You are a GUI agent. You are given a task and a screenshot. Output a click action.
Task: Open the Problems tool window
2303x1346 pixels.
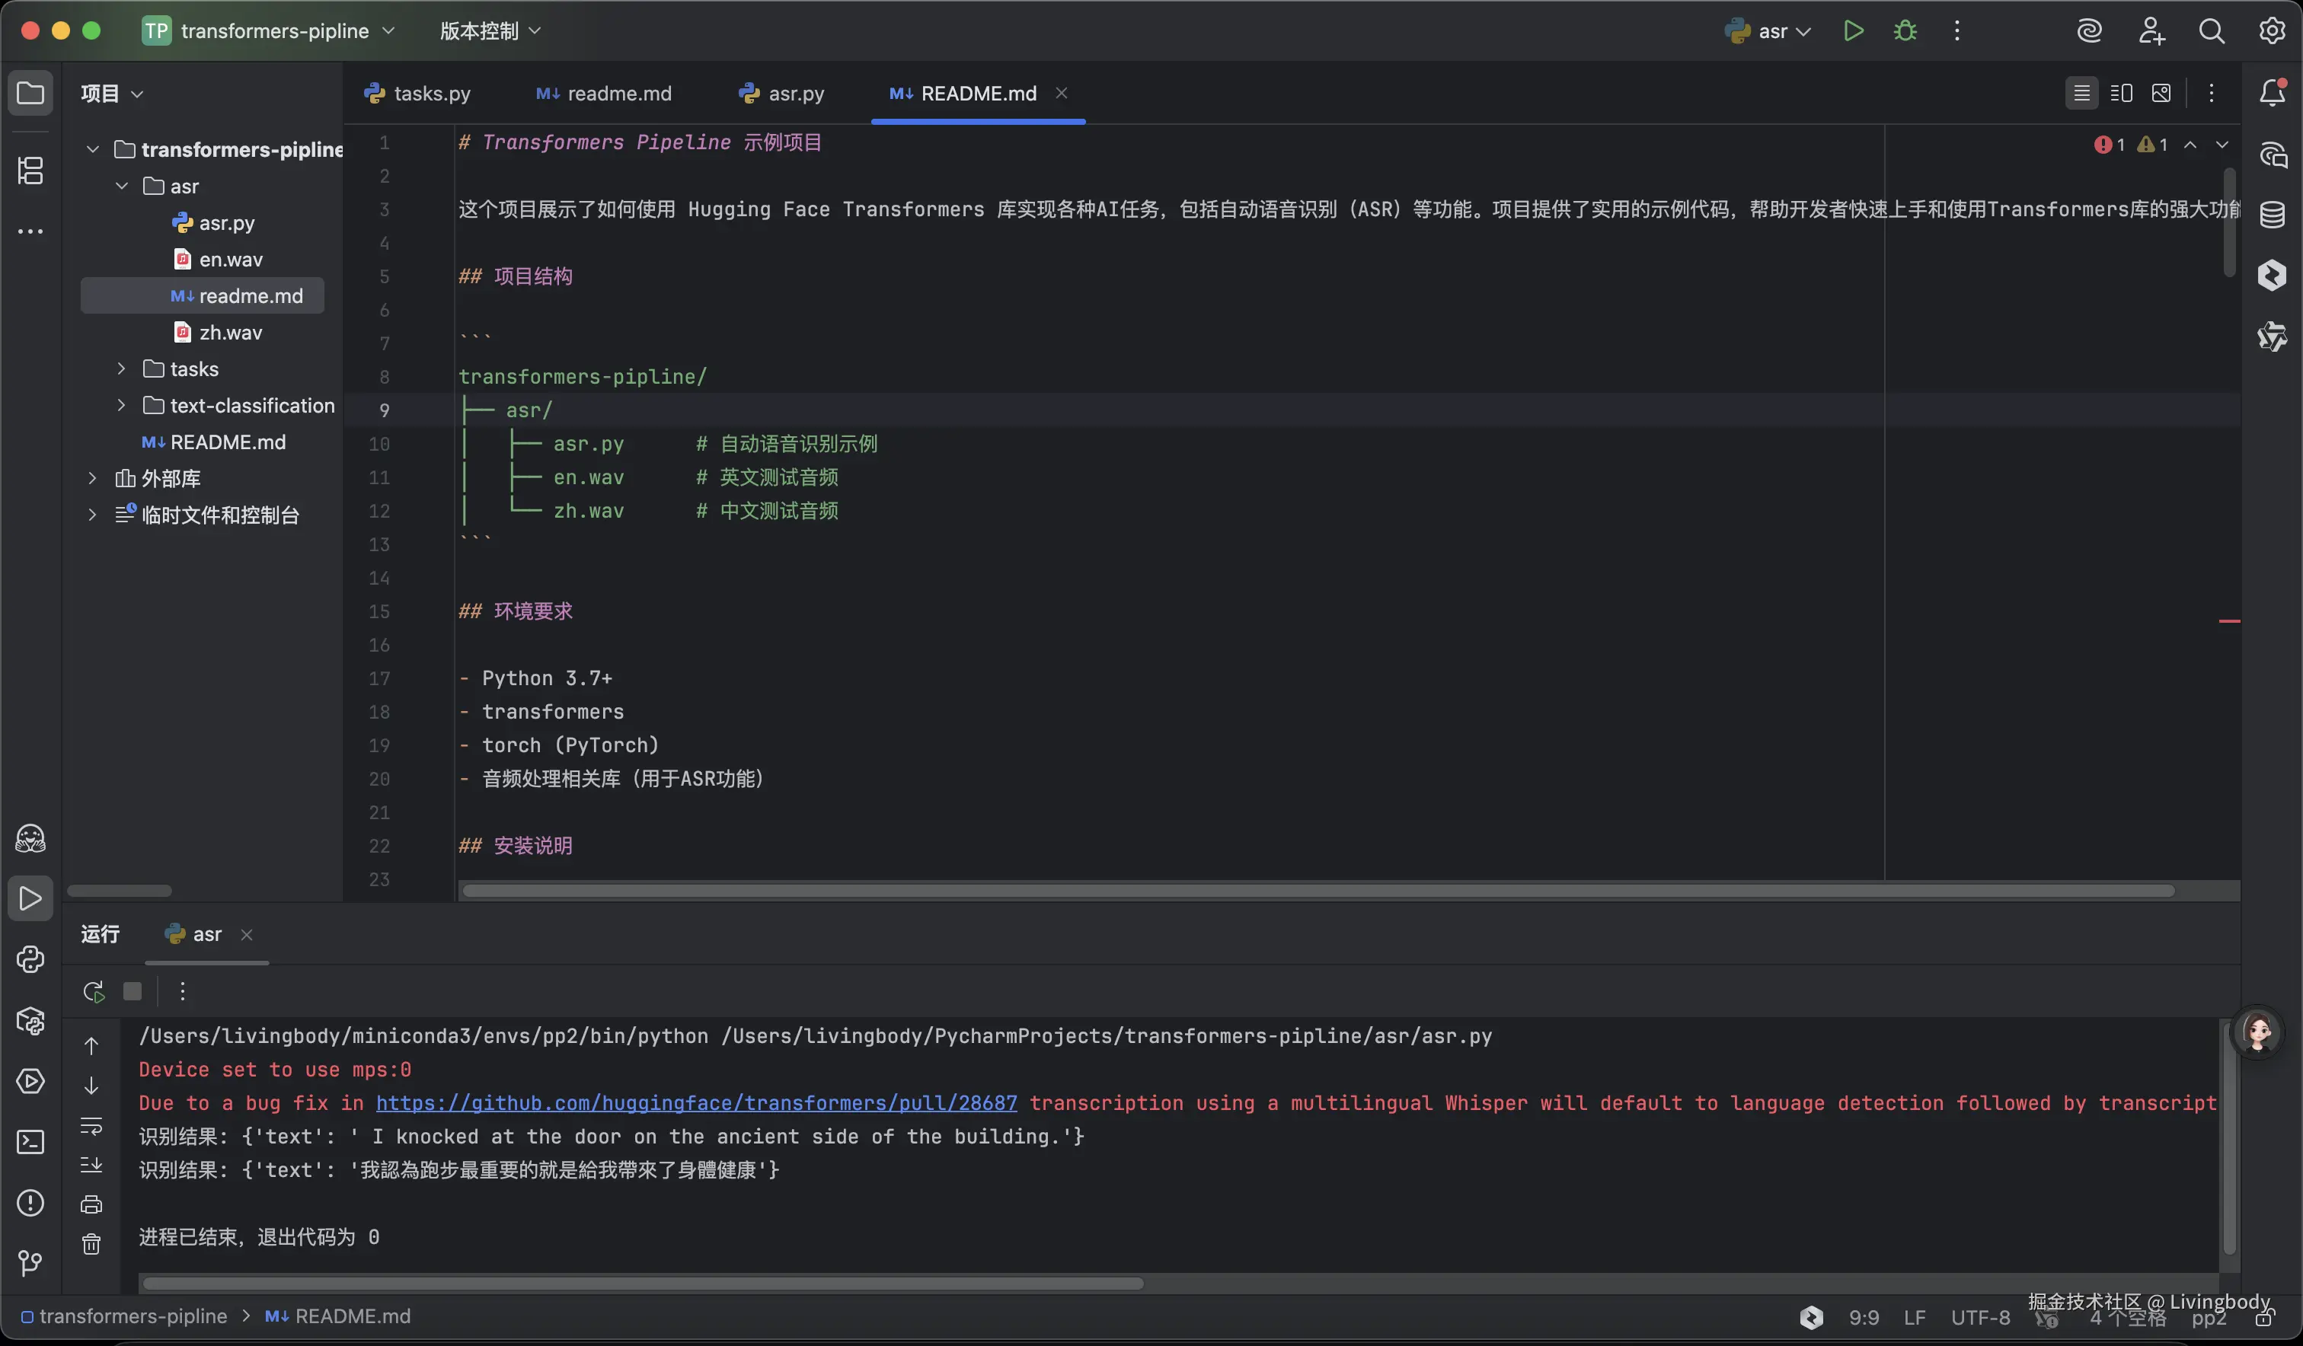30,1204
